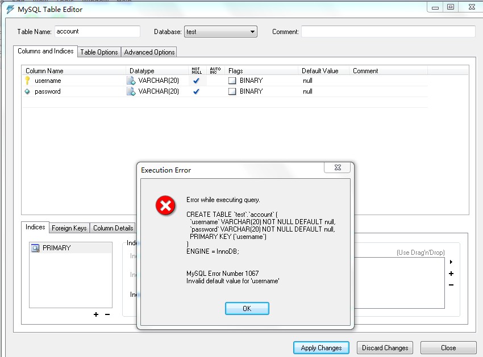The image size is (483, 357).
Task: Open the Database dropdown showing test
Action: 220,32
